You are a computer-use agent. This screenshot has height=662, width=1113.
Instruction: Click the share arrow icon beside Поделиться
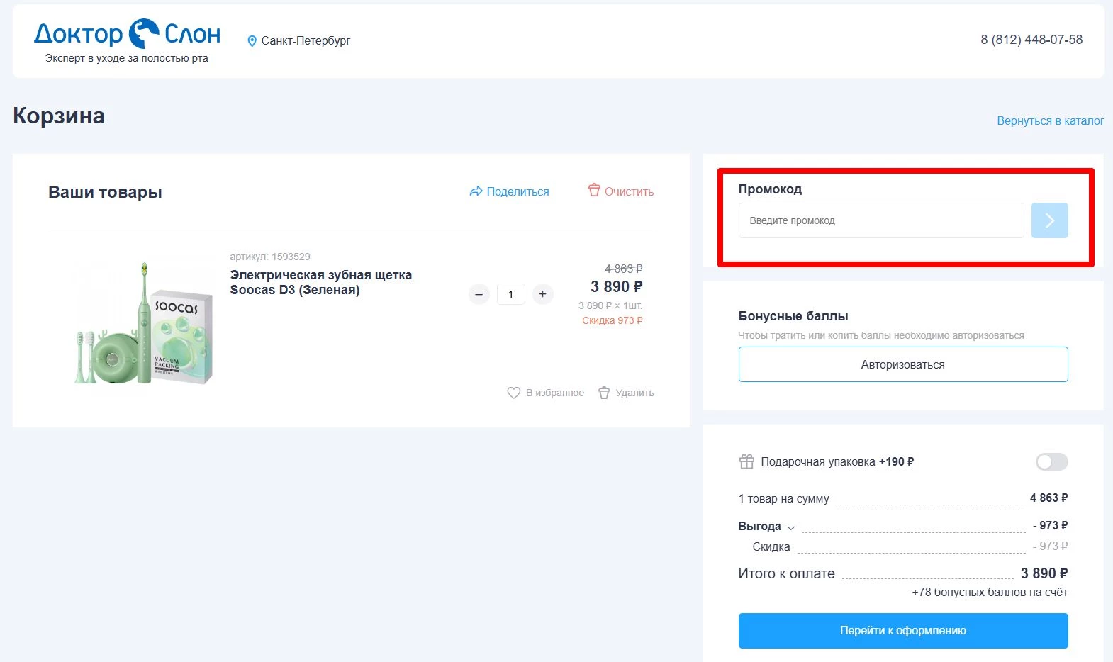[x=476, y=191]
